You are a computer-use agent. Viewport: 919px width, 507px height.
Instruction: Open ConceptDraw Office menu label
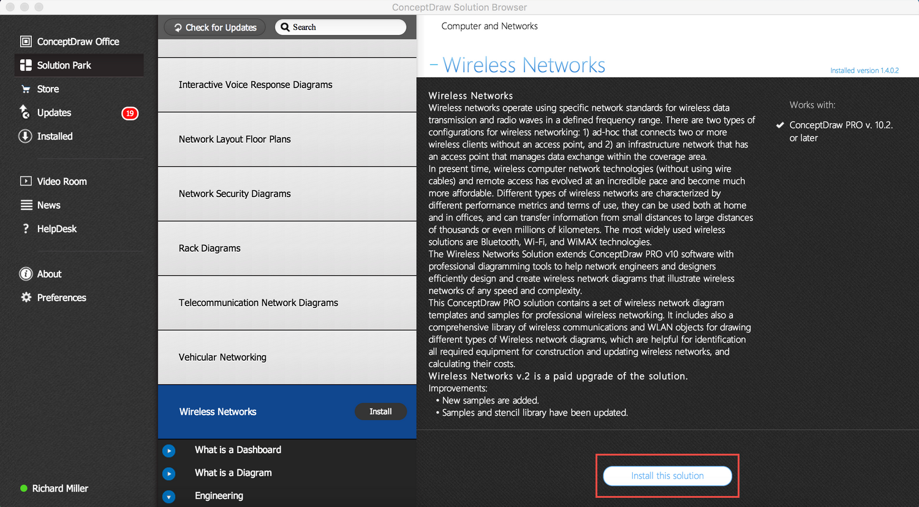point(78,42)
